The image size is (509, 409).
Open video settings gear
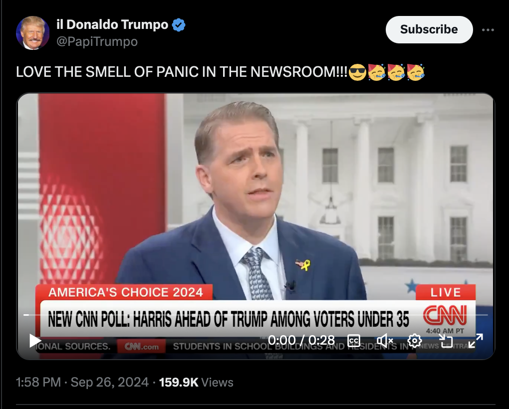pos(415,341)
